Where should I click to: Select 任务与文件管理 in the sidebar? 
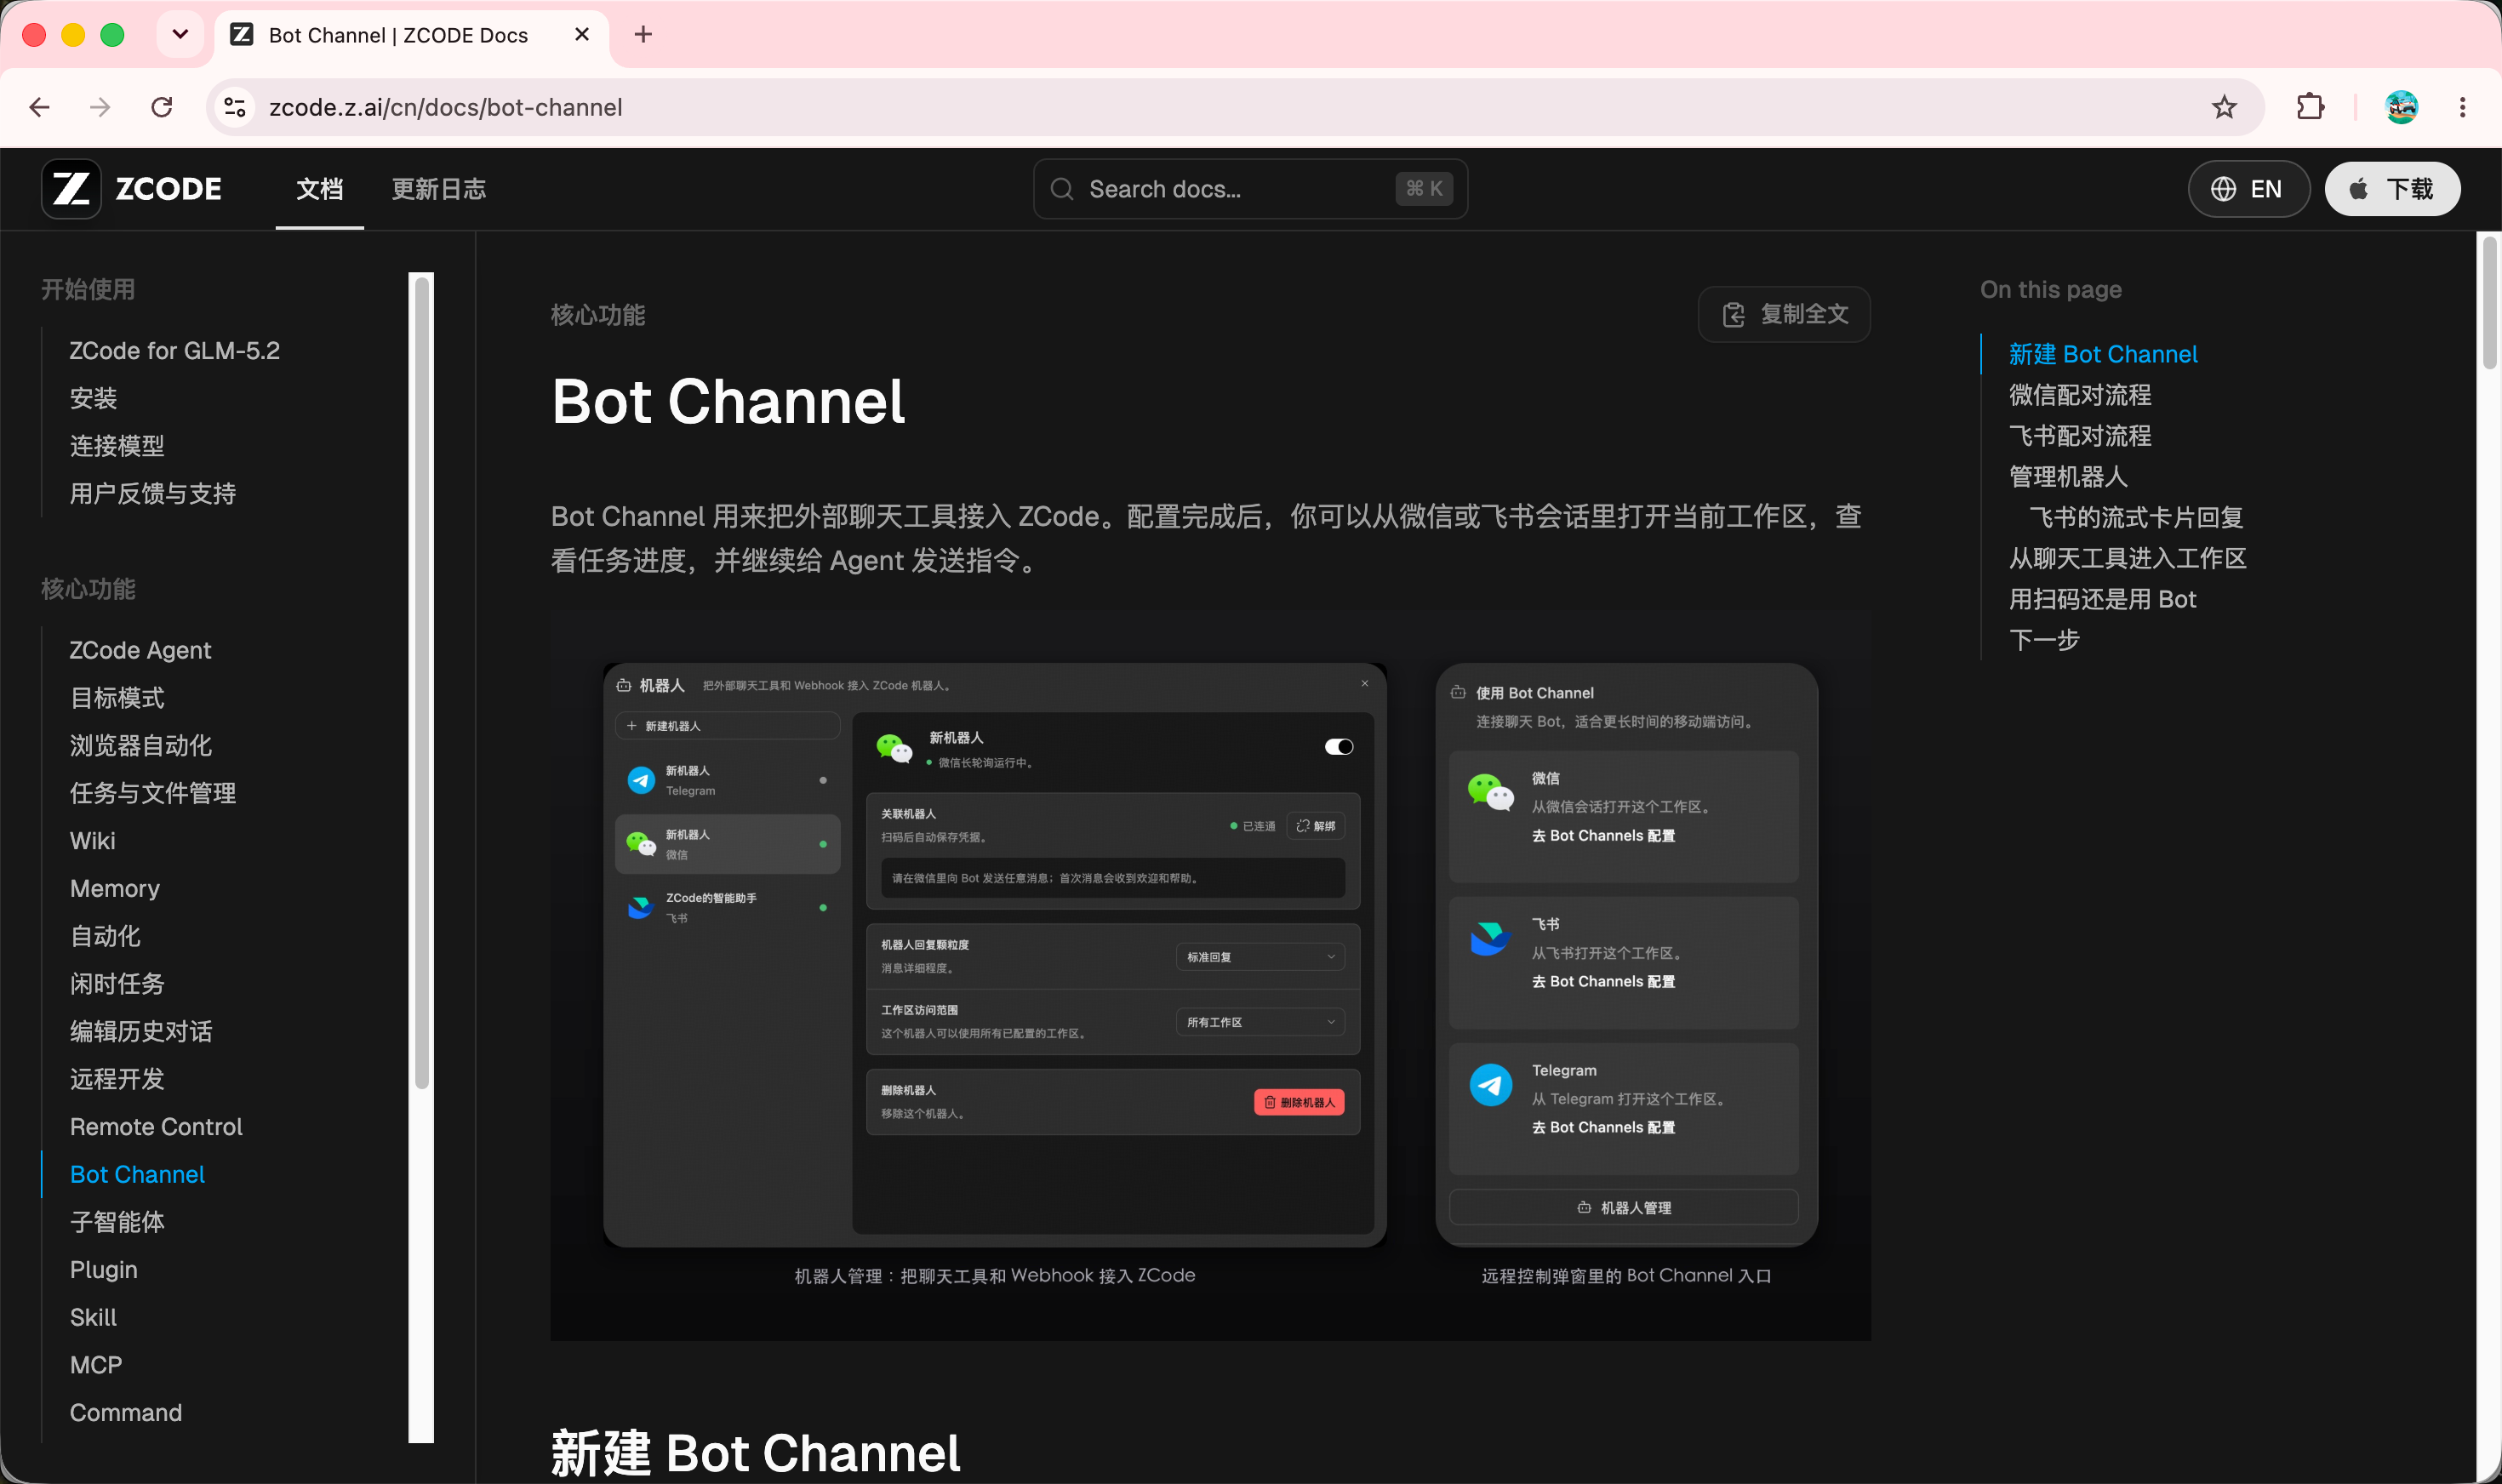coord(153,793)
